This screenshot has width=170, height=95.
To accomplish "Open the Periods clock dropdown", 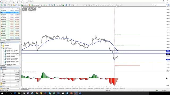I will (66, 5).
